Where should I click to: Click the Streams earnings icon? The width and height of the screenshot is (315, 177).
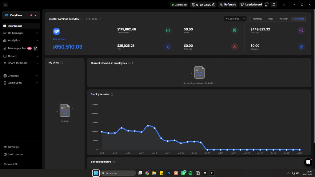coord(301,47)
